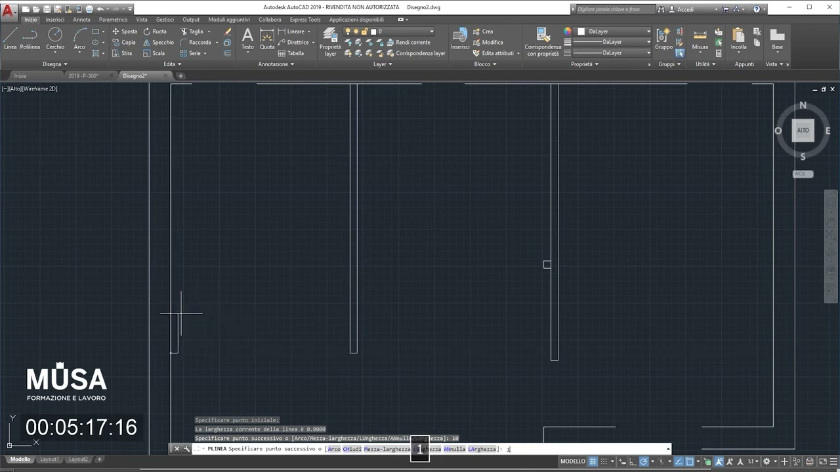The image size is (840, 472).
Task: Switch to the Annota ribbon tab
Action: click(82, 20)
